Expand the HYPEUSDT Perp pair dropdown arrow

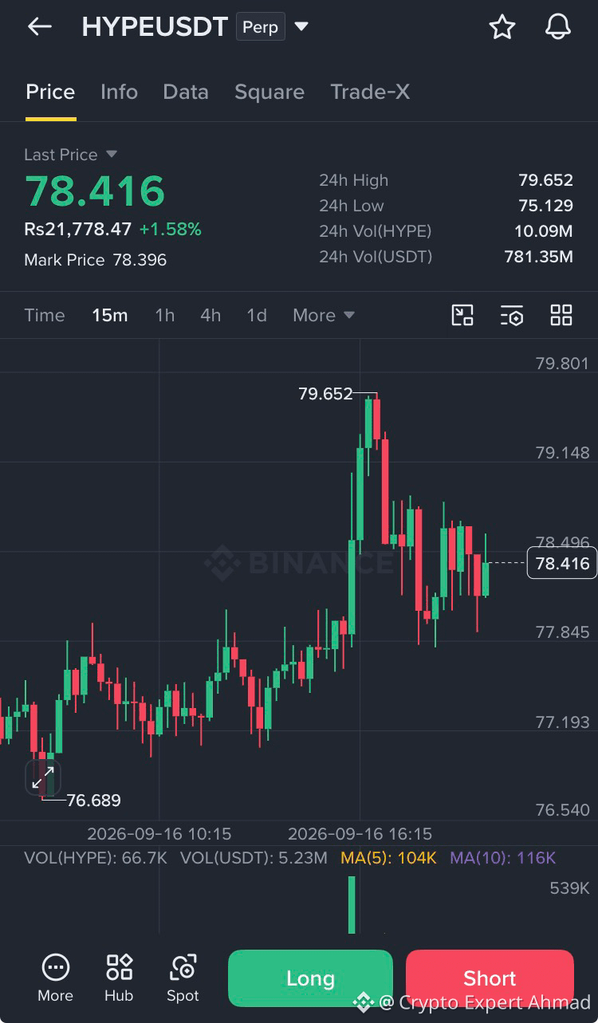coord(301,27)
